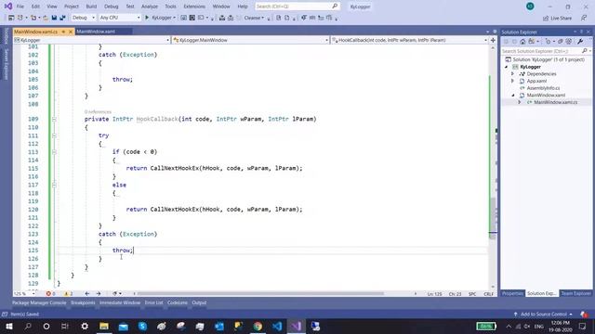This screenshot has width=595, height=334.
Task: Select AssemblyInfo.cs in Solution Explorer
Action: point(543,88)
